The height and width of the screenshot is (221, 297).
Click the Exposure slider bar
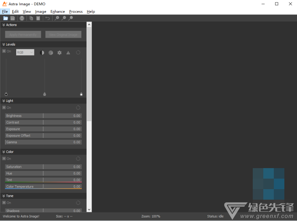[x=44, y=129]
